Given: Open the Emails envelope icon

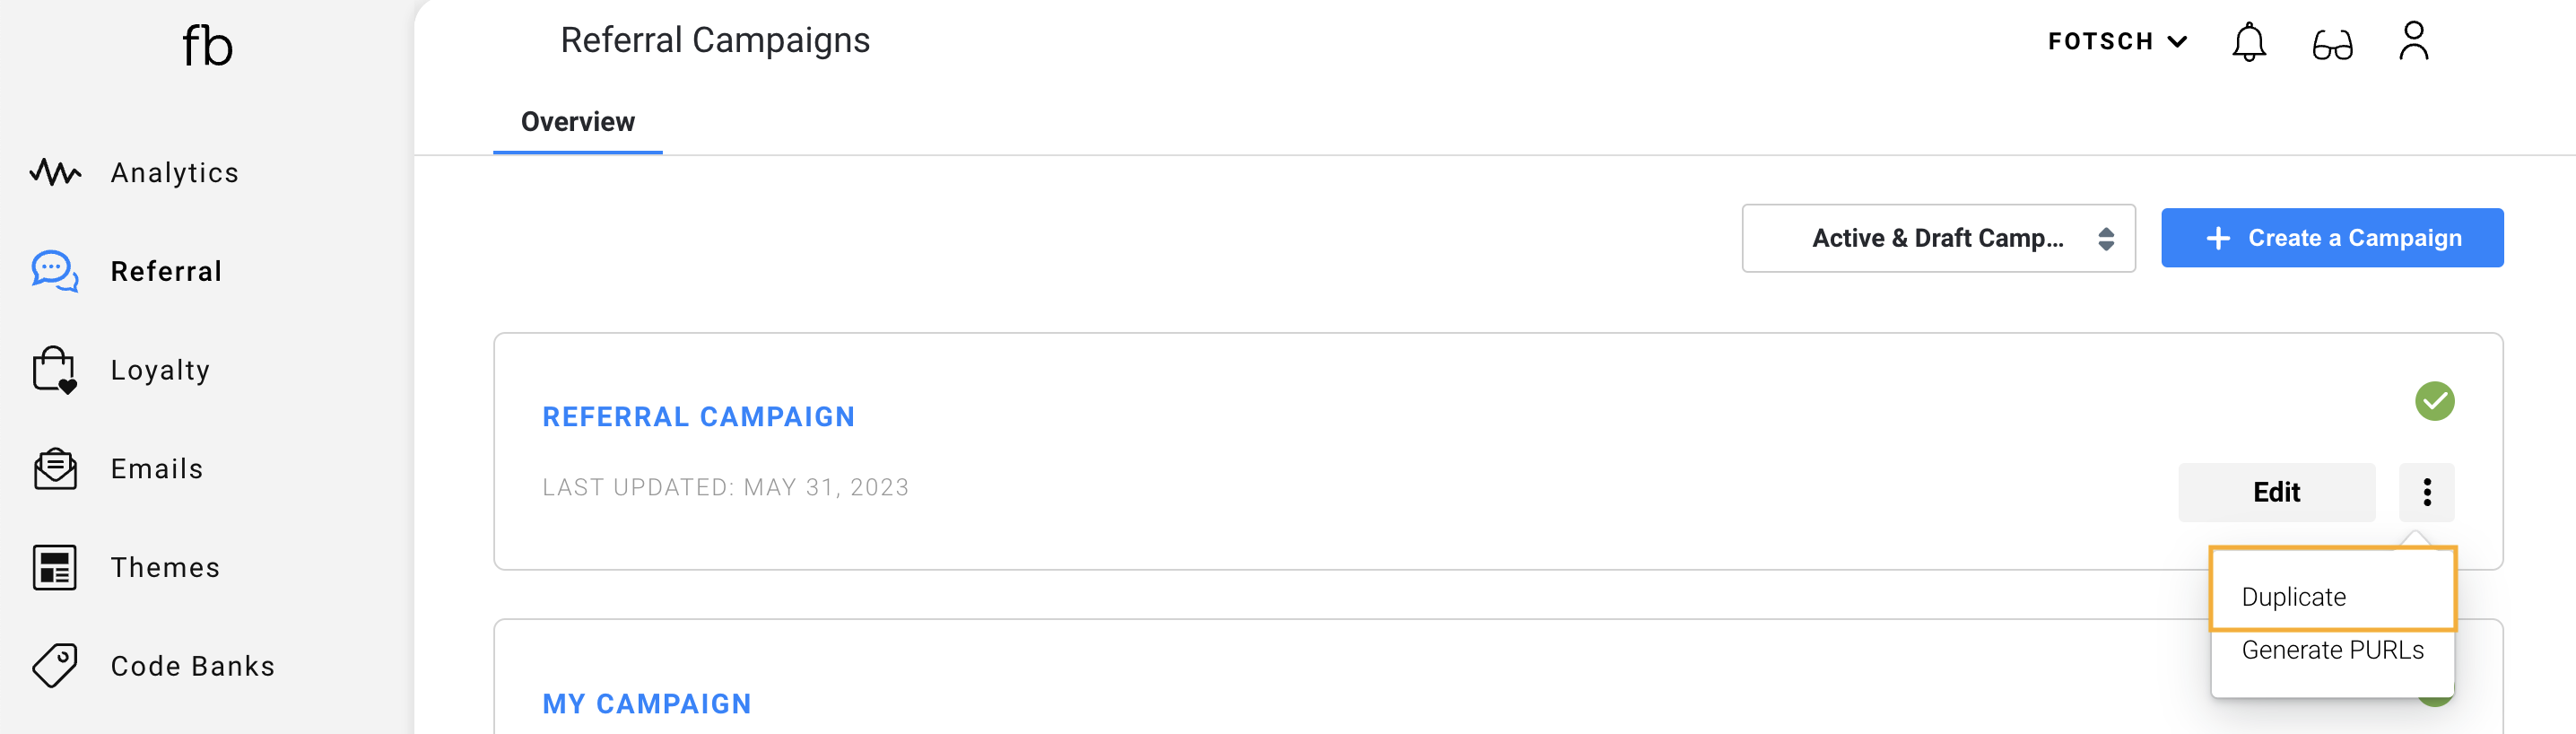Looking at the screenshot, I should point(55,468).
